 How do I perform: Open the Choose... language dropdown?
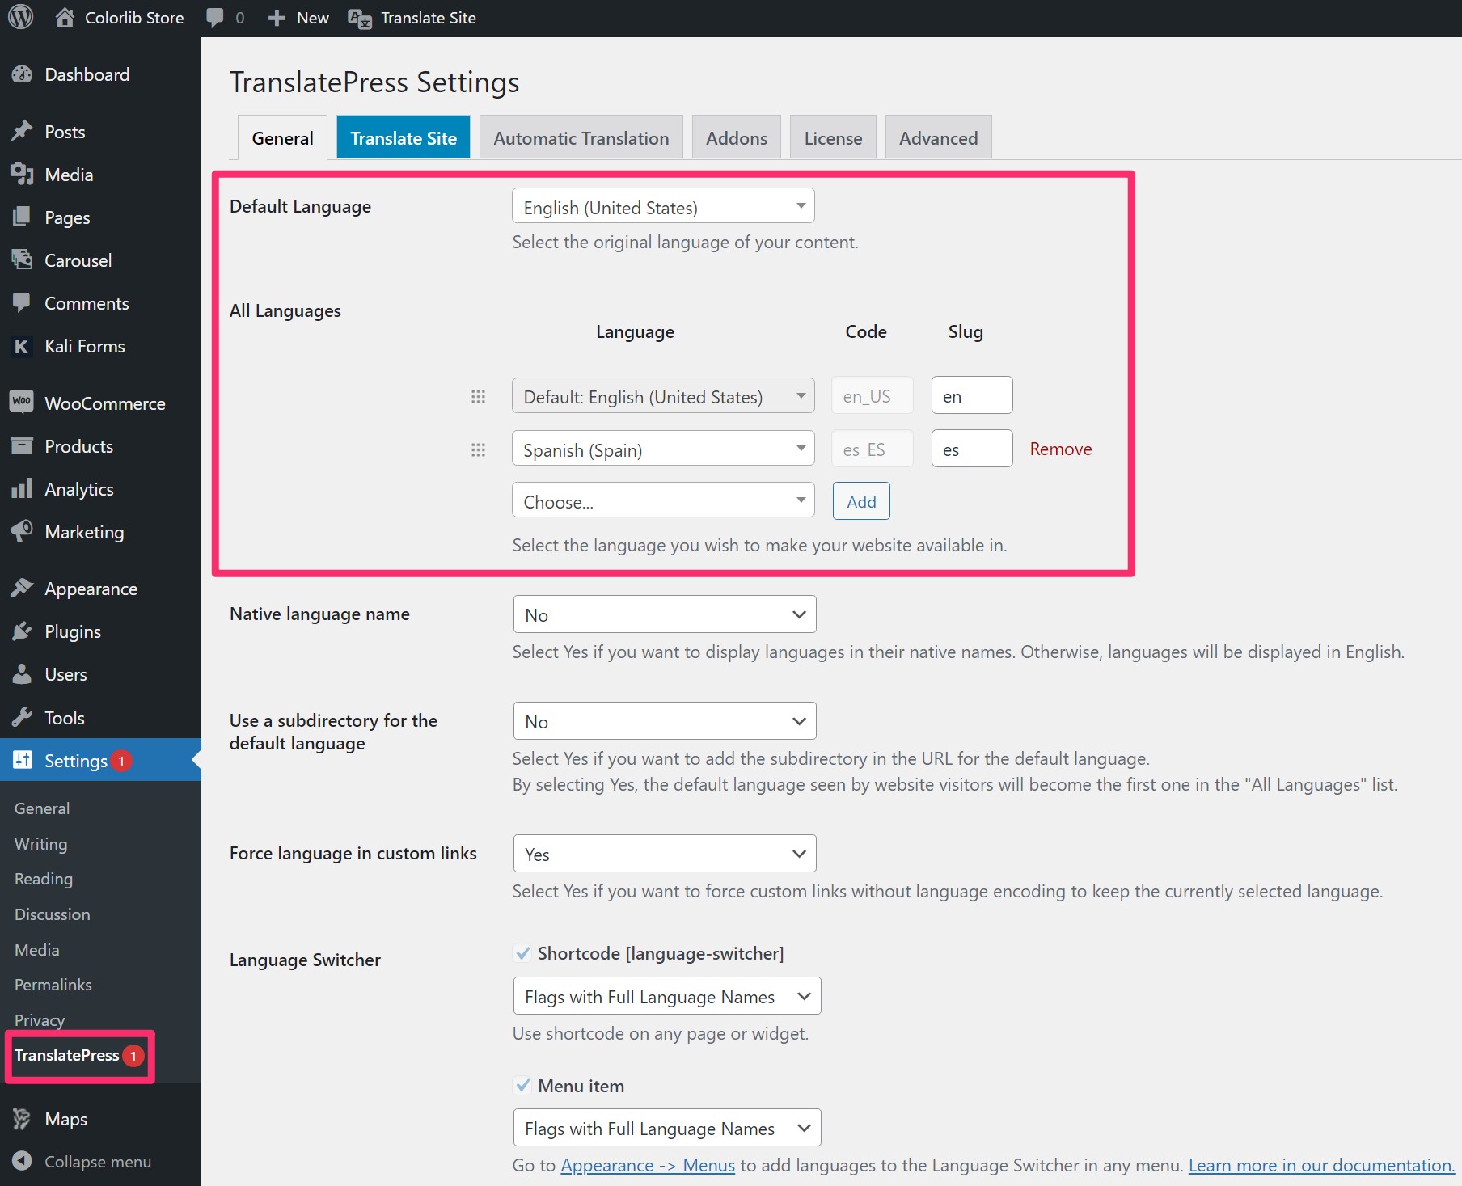click(663, 500)
